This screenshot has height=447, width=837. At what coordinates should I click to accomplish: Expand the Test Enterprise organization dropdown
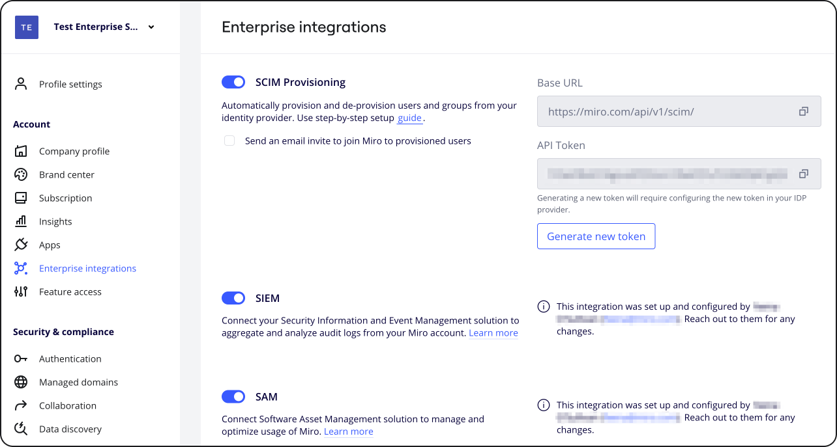click(151, 27)
